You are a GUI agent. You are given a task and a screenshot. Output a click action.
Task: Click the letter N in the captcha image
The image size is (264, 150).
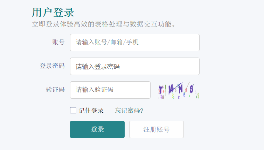click(x=181, y=89)
